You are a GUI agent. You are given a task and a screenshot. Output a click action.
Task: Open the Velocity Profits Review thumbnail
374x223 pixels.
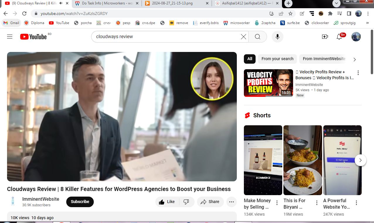(x=268, y=83)
